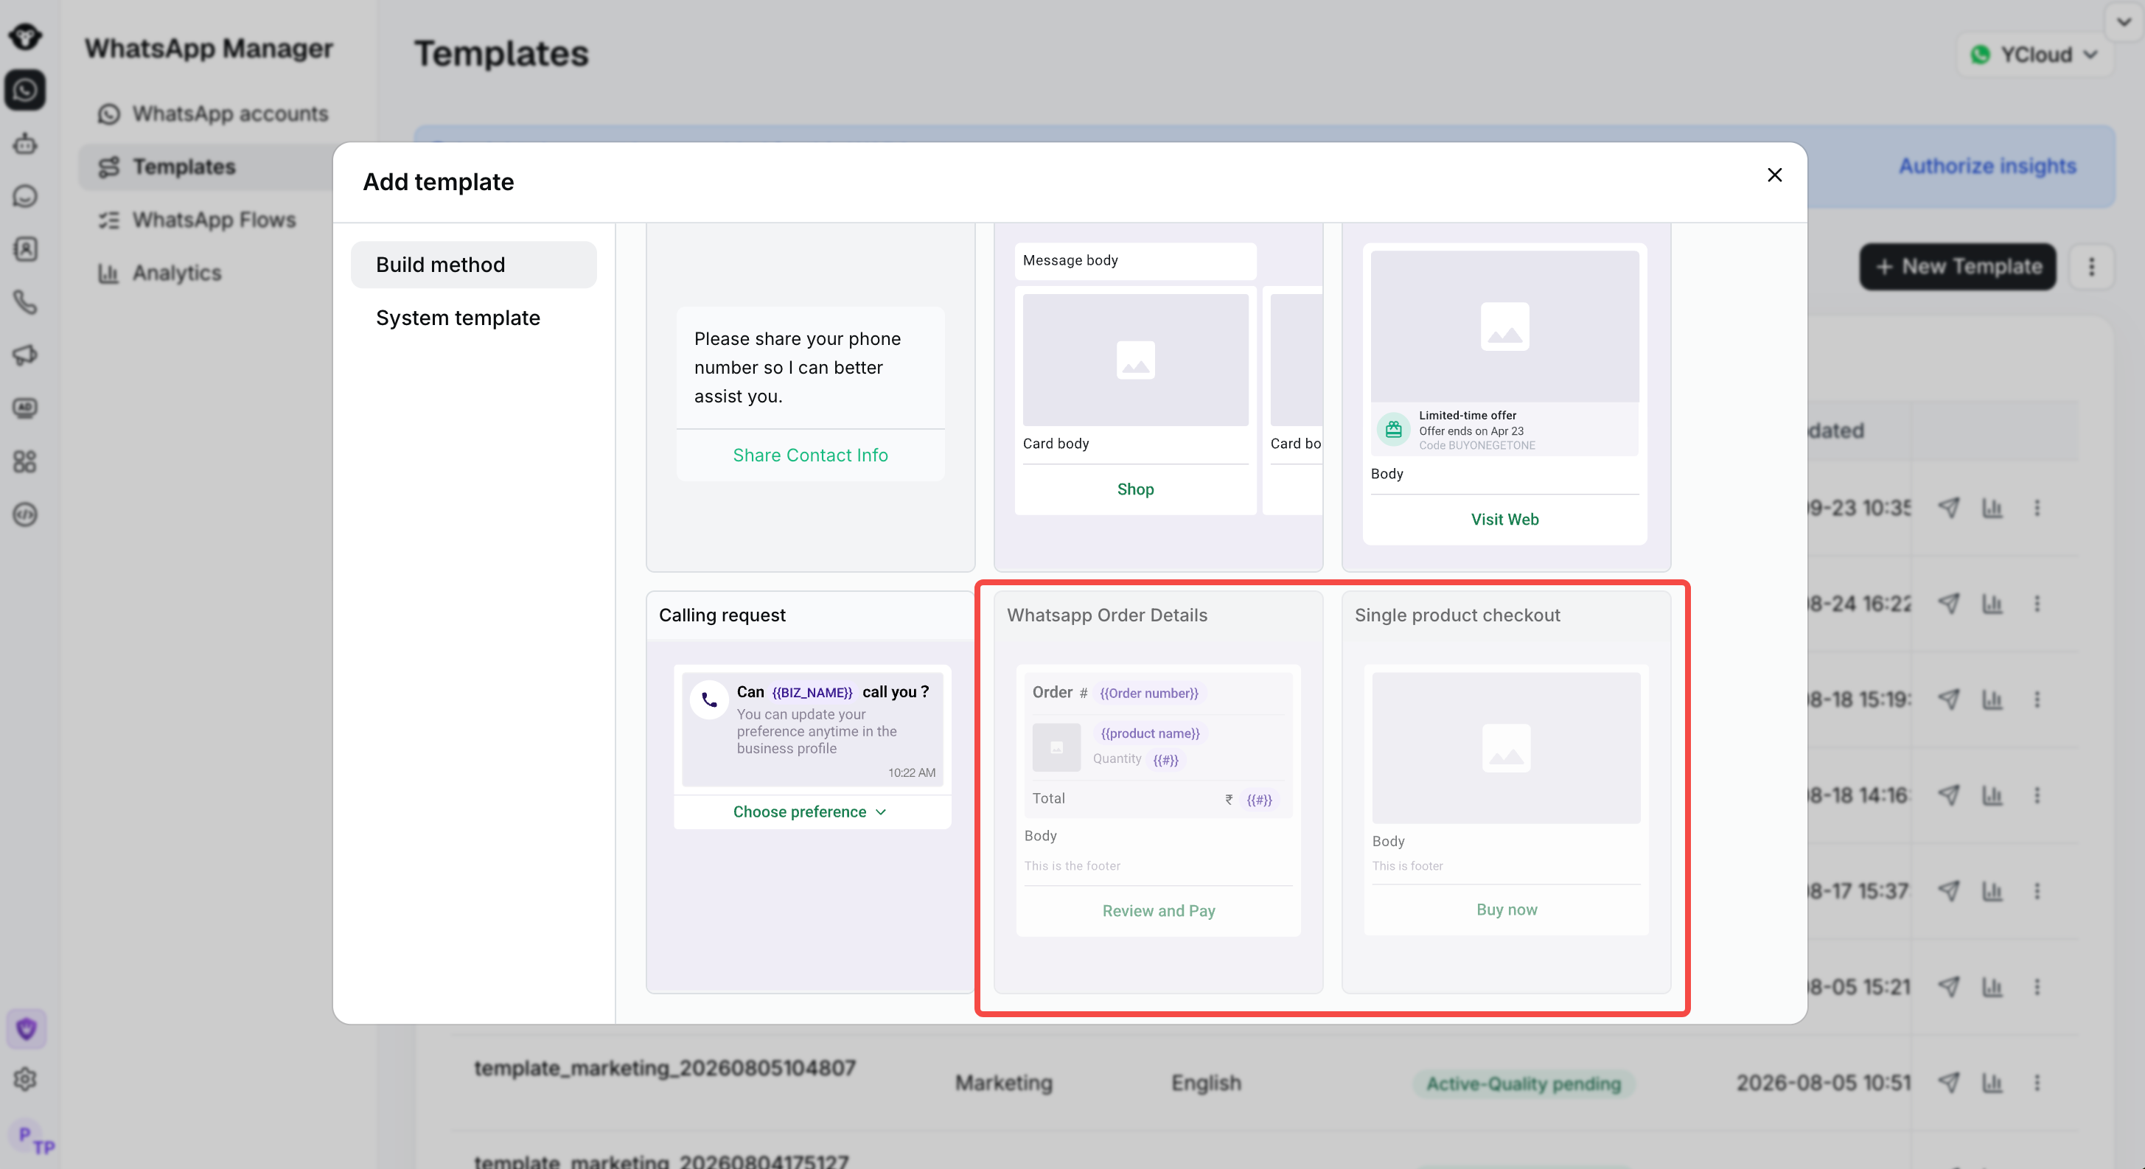Screen dimensions: 2145x1169
Task: Select the Calling request template card
Action: click(810, 792)
